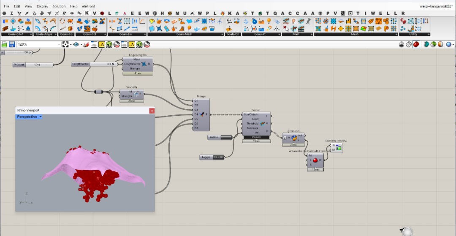Open the Solution menu
The width and height of the screenshot is (456, 236).
coord(59,6)
